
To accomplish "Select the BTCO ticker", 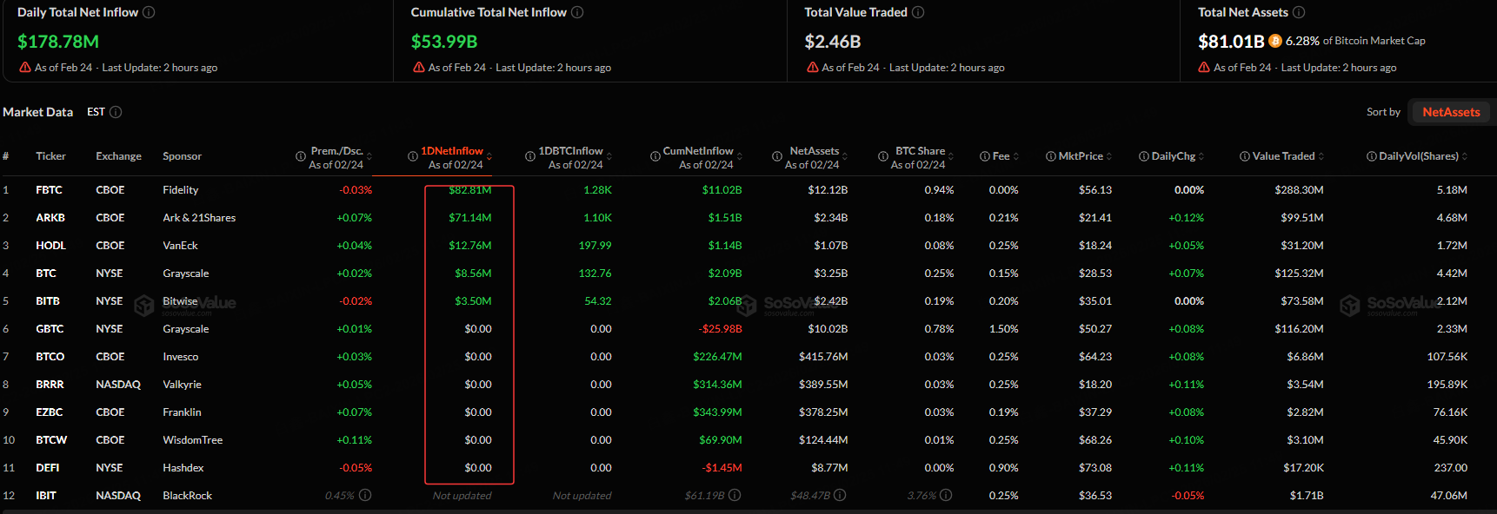I will [50, 357].
